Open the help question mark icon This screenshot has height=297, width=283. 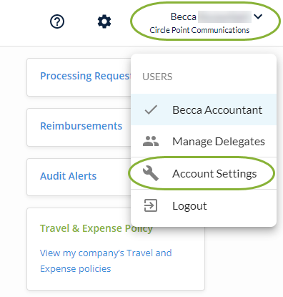pyautogui.click(x=57, y=21)
